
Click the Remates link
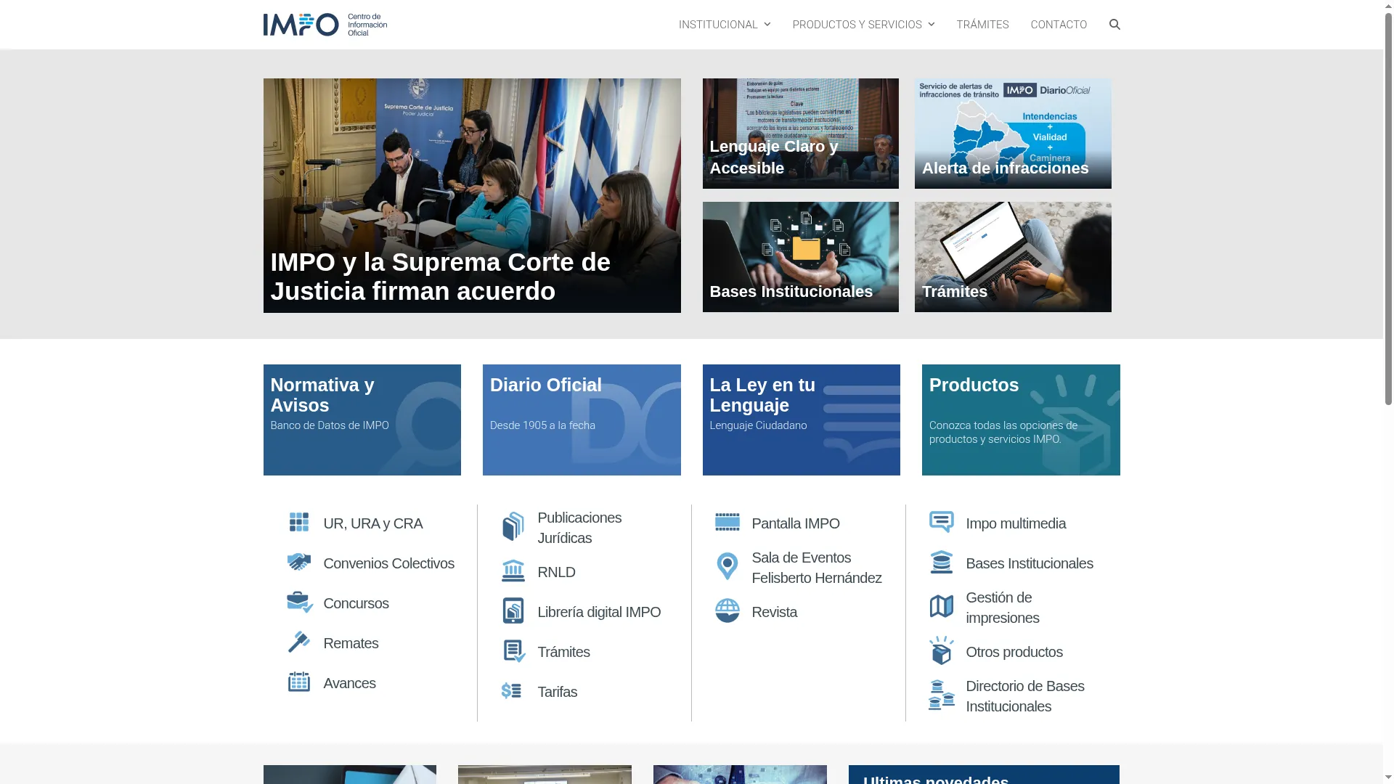351,643
